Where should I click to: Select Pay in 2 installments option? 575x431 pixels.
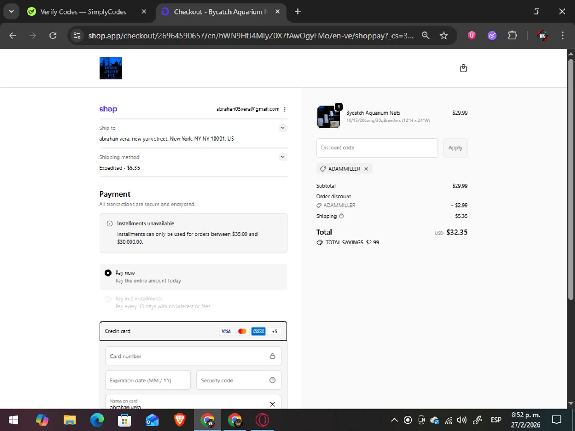click(x=108, y=299)
